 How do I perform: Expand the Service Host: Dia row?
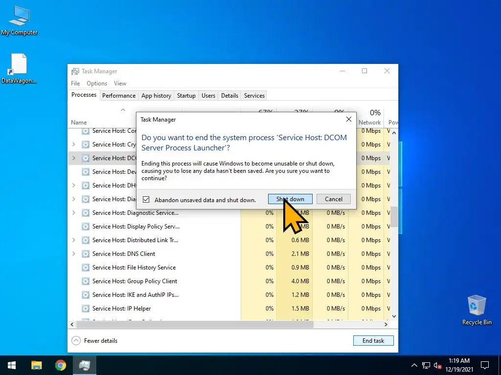(x=74, y=199)
